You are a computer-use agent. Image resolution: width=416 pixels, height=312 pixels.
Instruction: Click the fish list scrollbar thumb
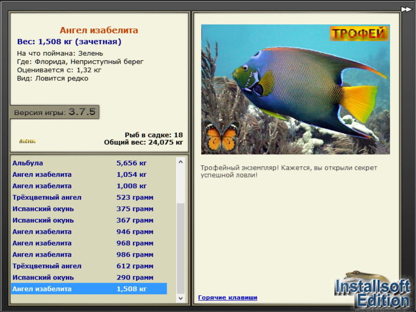click(x=180, y=249)
